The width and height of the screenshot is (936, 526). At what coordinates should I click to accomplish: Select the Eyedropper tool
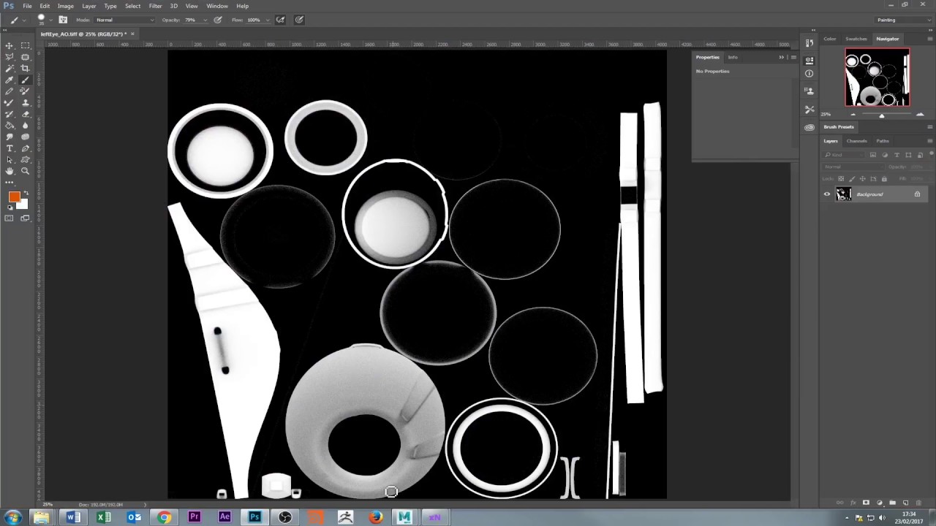coord(10,80)
